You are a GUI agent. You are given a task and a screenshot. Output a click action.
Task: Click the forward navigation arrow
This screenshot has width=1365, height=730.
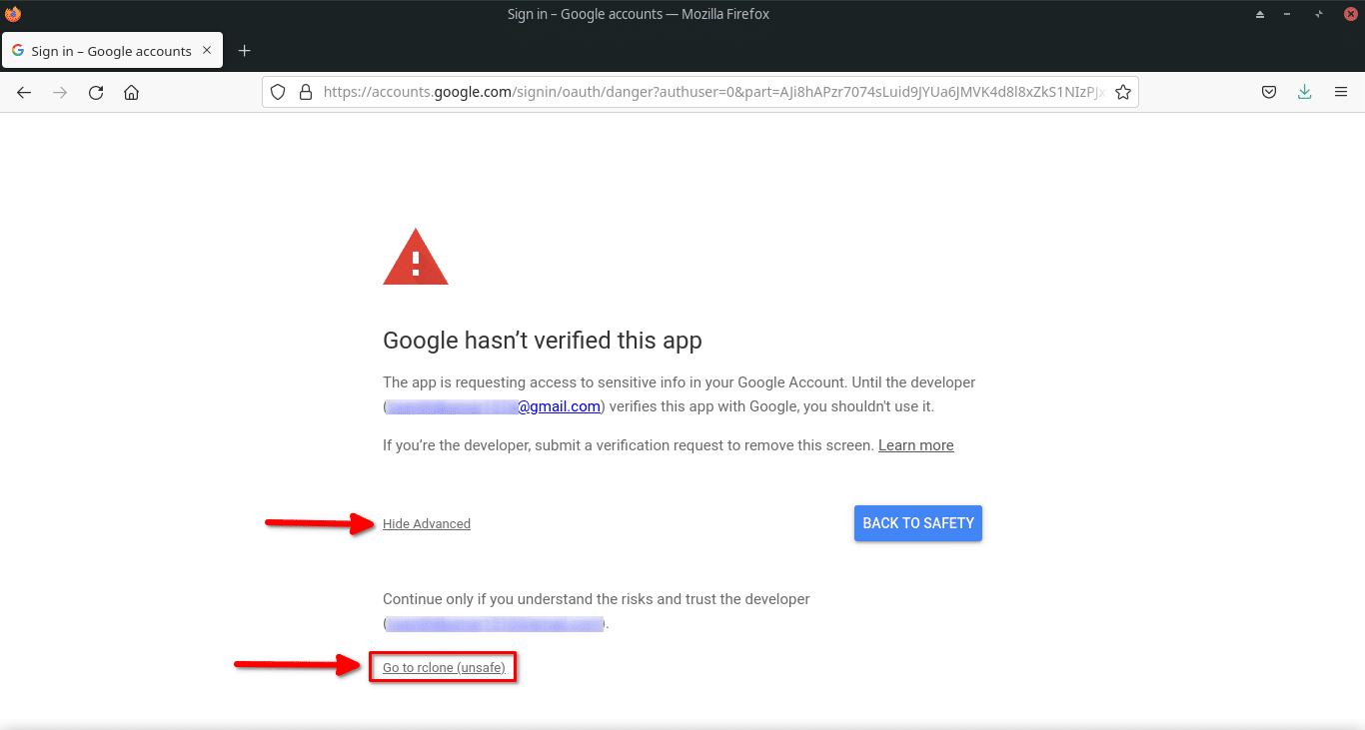tap(60, 93)
